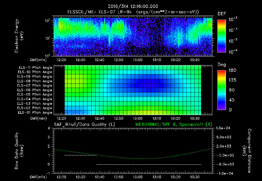This screenshot has width=262, height=181.
Task: Select the 135 value on the Deg scale
Action: [232, 80]
